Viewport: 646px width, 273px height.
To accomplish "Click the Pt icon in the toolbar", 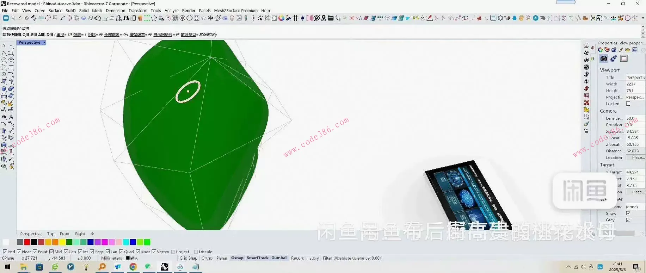I will click(x=599, y=18).
